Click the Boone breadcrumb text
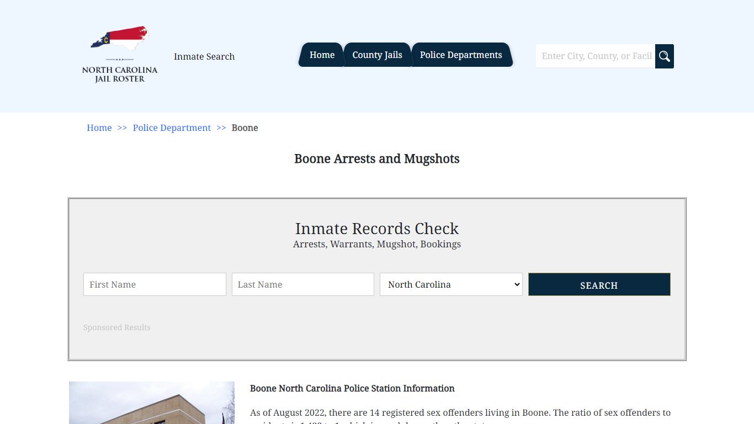The width and height of the screenshot is (754, 424). point(245,128)
